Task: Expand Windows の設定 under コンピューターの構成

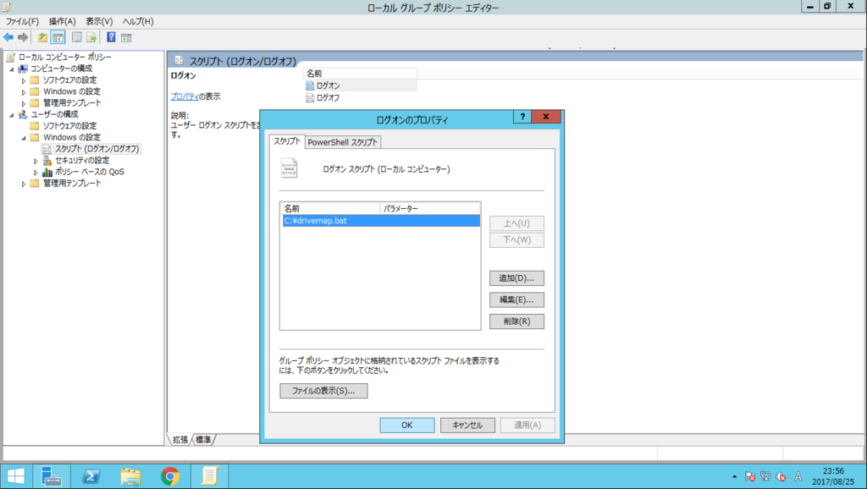Action: [x=24, y=92]
